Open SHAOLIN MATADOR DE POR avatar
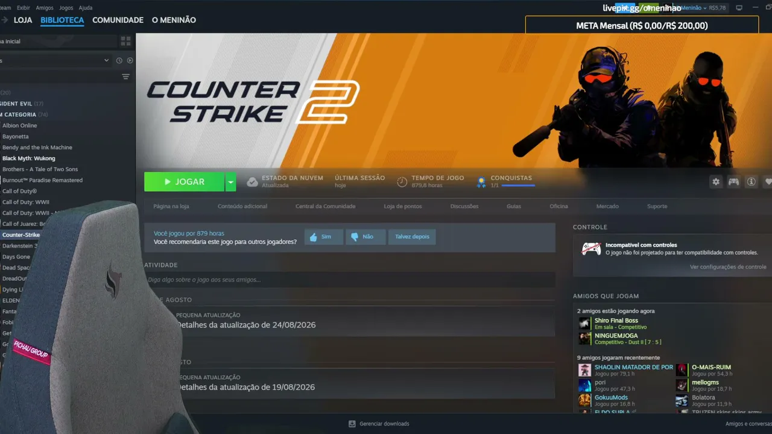The width and height of the screenshot is (772, 434). 584,370
